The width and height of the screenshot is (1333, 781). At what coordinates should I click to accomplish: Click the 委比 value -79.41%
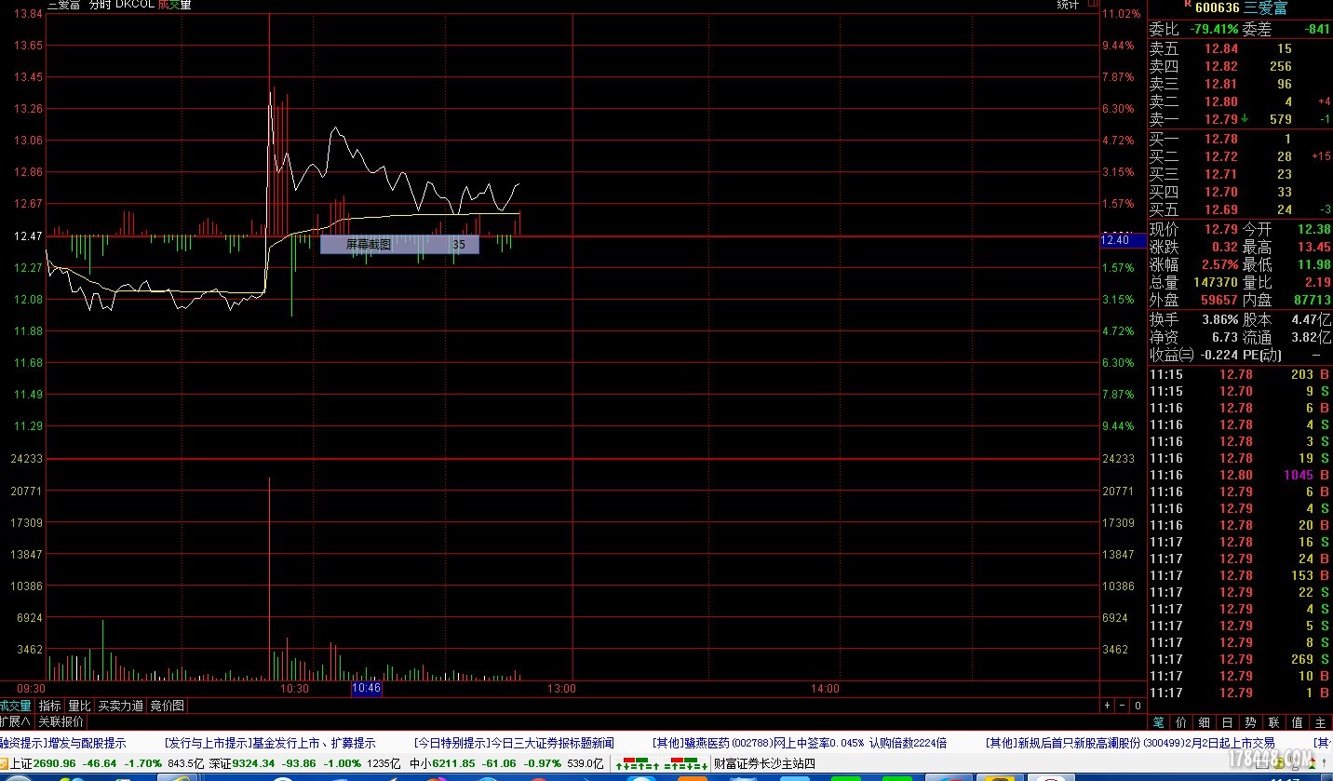1214,29
